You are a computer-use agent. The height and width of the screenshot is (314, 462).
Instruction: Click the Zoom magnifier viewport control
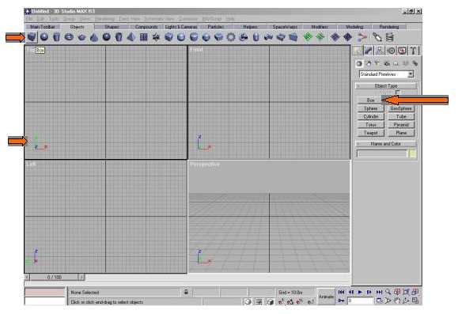click(388, 292)
